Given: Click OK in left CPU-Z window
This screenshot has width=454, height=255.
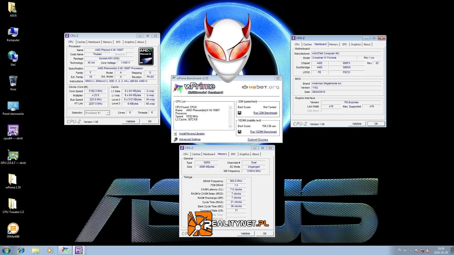Looking at the screenshot, I should pyautogui.click(x=150, y=121).
